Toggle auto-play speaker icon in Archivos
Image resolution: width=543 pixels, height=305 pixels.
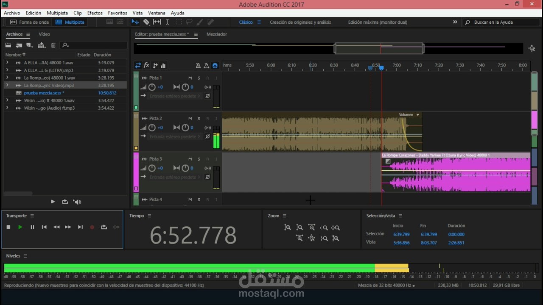[77, 202]
